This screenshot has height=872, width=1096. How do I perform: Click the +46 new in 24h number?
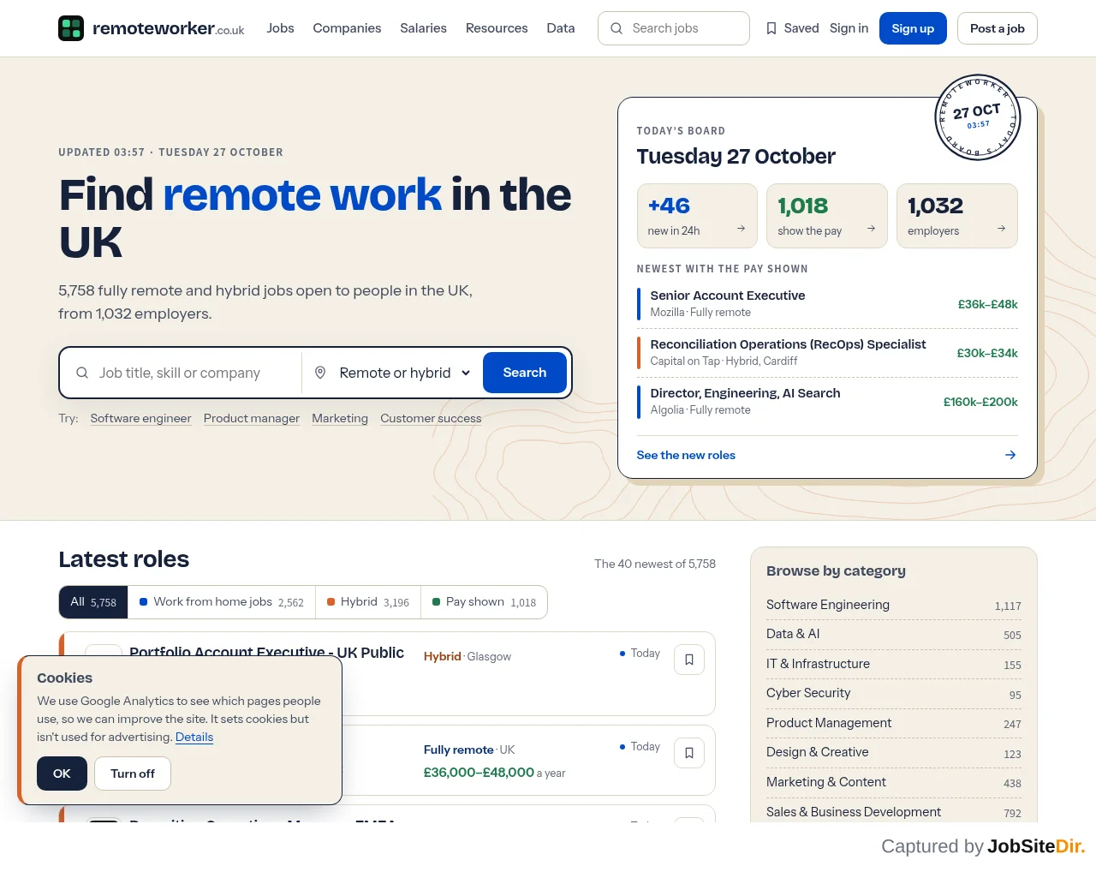tap(669, 206)
